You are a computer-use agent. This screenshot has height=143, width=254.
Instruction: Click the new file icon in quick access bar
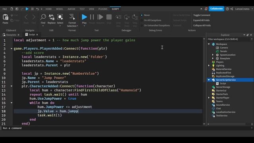click(x=12, y=9)
